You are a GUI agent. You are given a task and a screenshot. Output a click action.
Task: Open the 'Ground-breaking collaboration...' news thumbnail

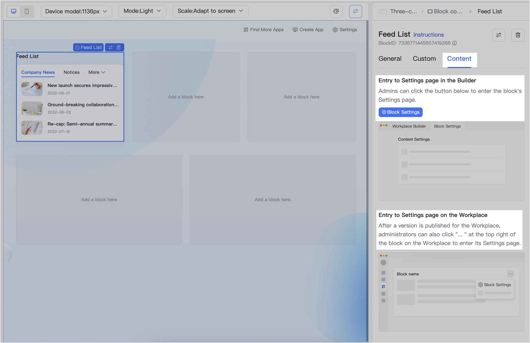click(32, 108)
